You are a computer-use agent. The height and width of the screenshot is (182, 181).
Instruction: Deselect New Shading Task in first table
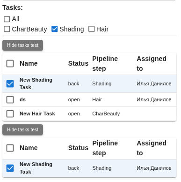(x=10, y=83)
